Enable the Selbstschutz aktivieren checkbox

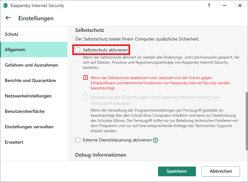[x=78, y=50]
